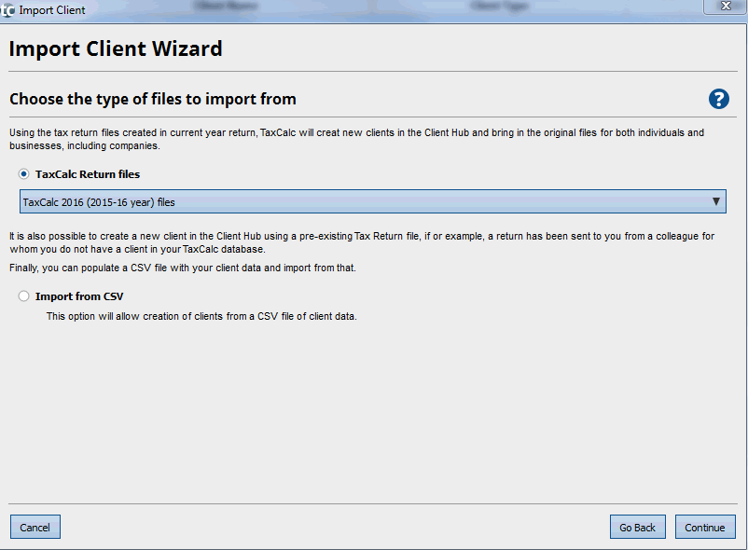Click the 'This option will allow creation' description
This screenshot has width=748, height=550.
tap(201, 316)
